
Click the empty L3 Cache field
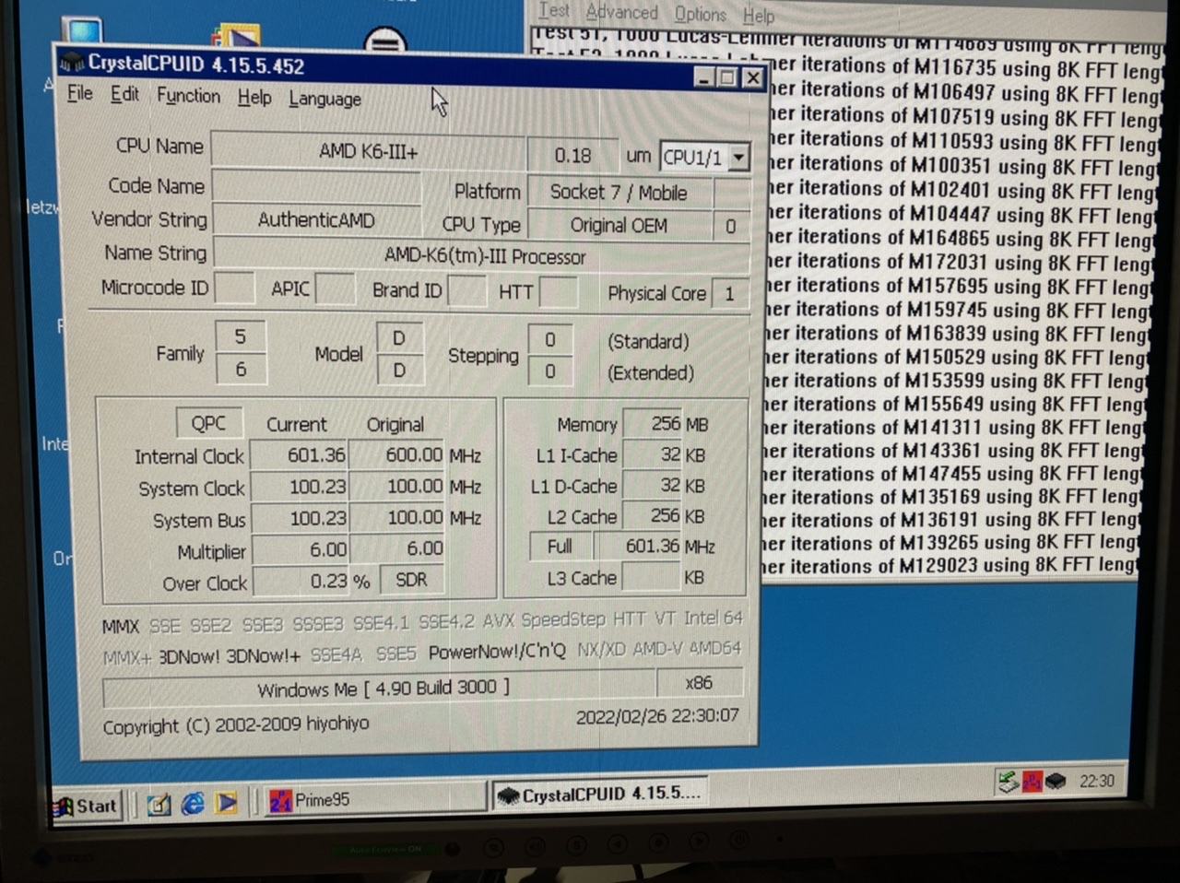coord(651,577)
